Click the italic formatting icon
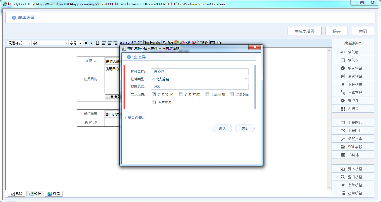Viewport: 381px width, 202px height. [x=91, y=43]
